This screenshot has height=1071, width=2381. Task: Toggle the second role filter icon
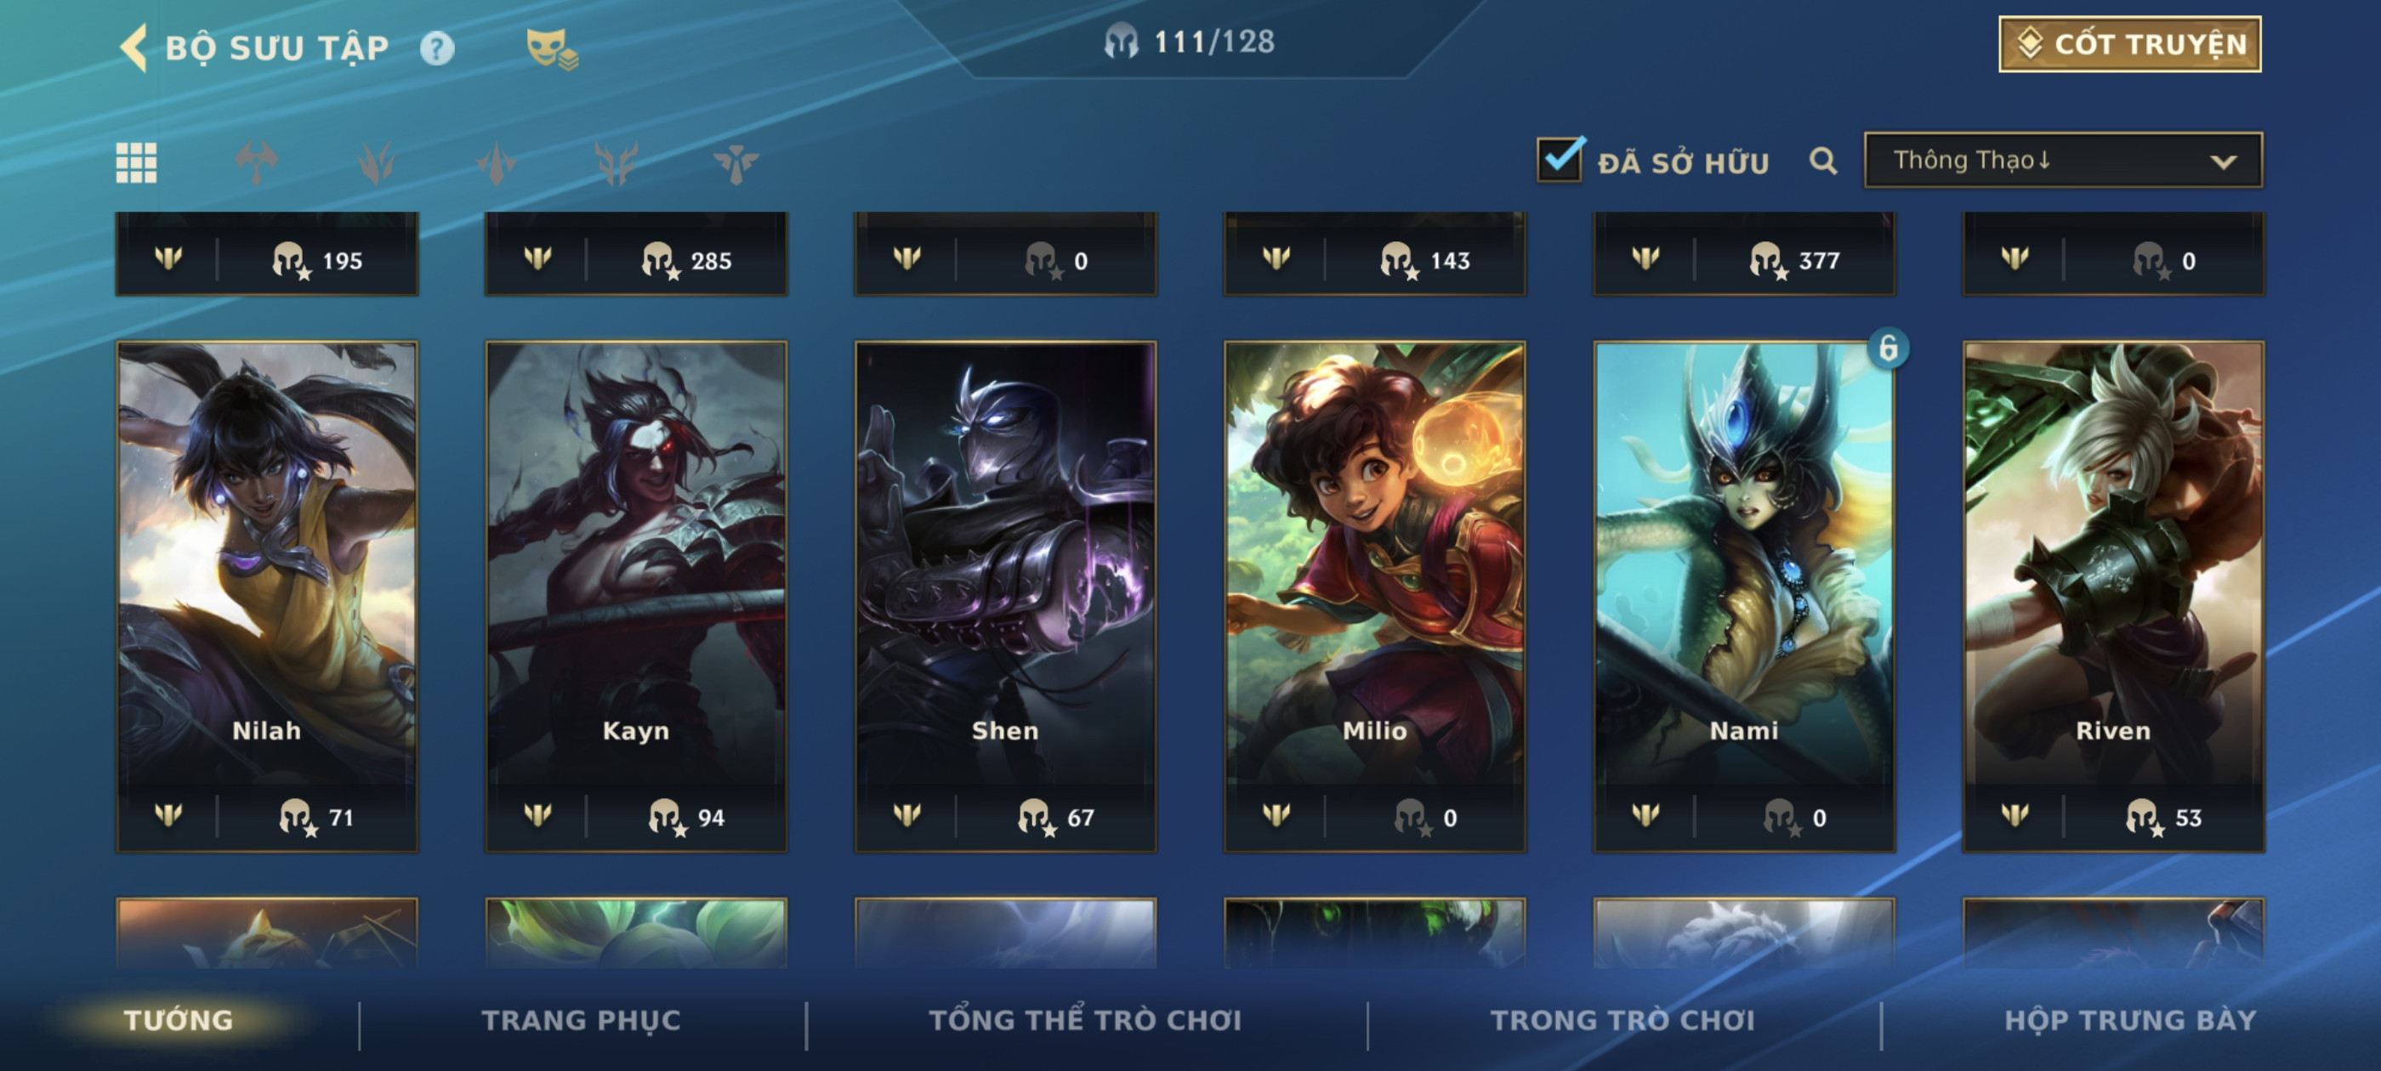click(376, 162)
